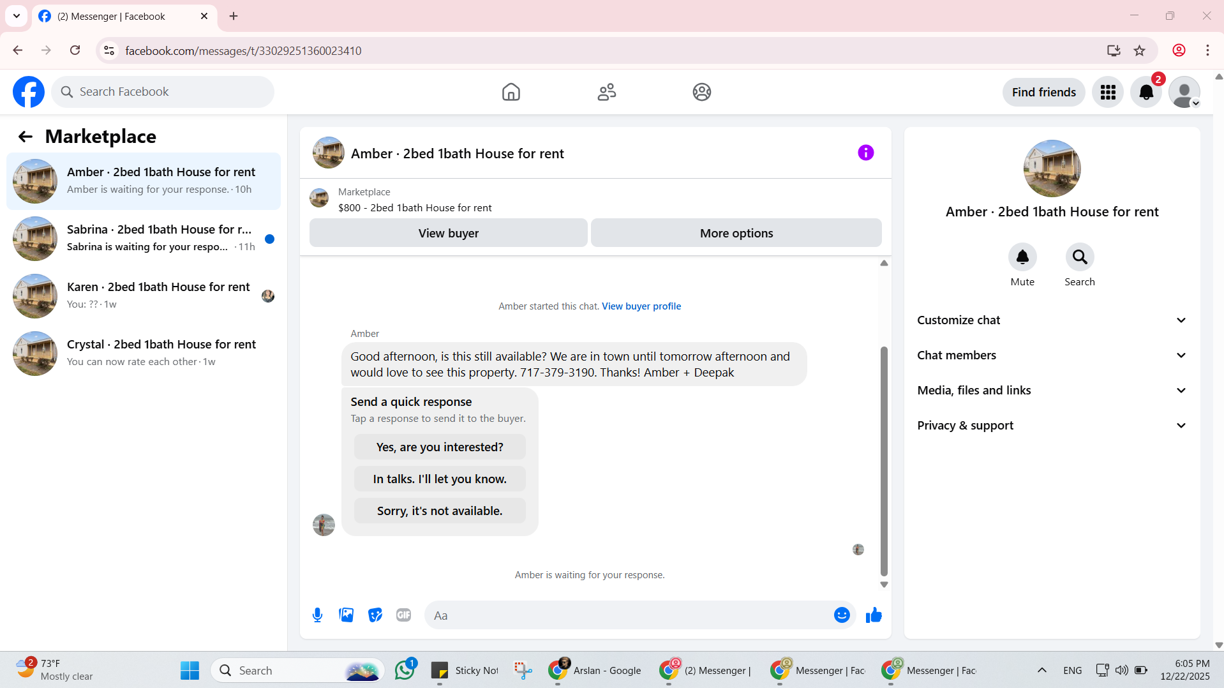Screen dimensions: 1224x688
Task: Open More options for listing
Action: [736, 233]
